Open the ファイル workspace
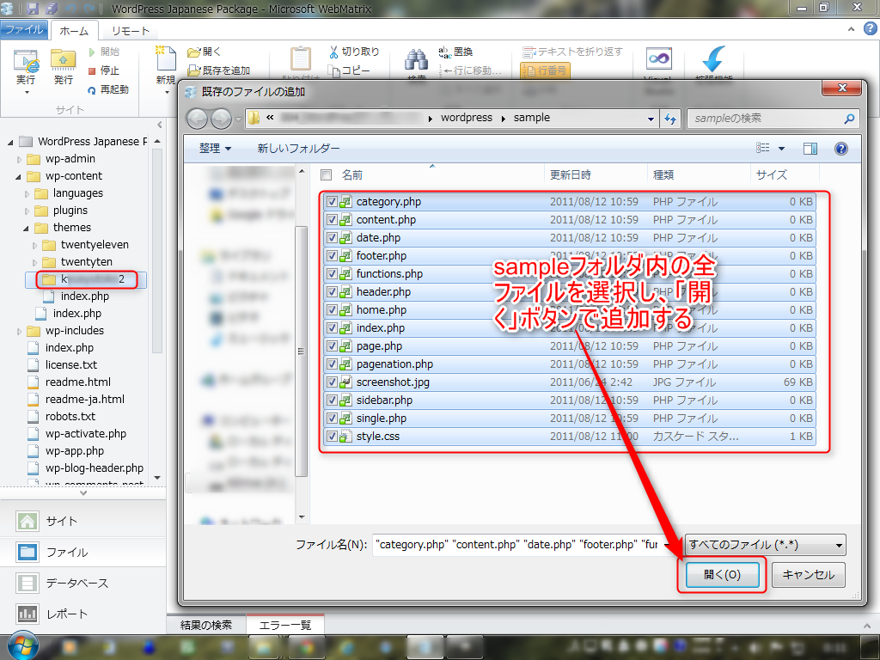The height and width of the screenshot is (660, 880). point(83,553)
